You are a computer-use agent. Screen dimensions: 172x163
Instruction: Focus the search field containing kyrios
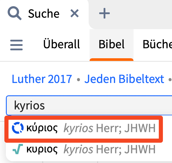89,105
